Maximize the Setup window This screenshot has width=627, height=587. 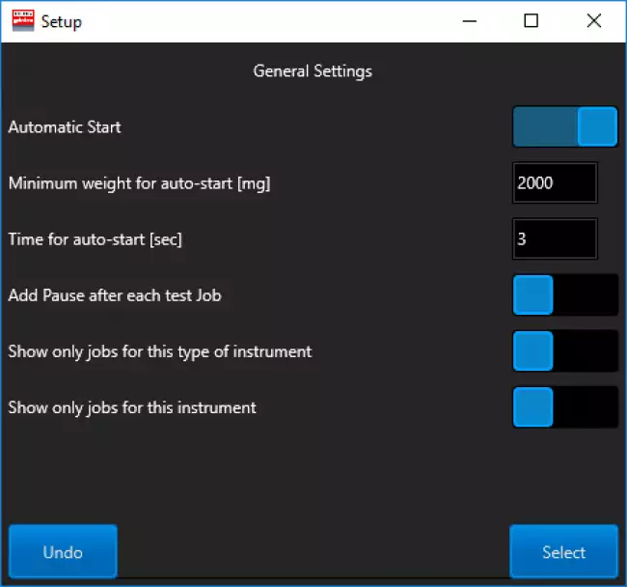(x=531, y=20)
